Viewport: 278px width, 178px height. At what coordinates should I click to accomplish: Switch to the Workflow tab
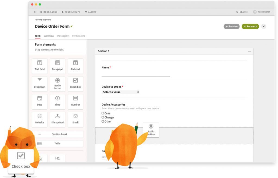49,36
